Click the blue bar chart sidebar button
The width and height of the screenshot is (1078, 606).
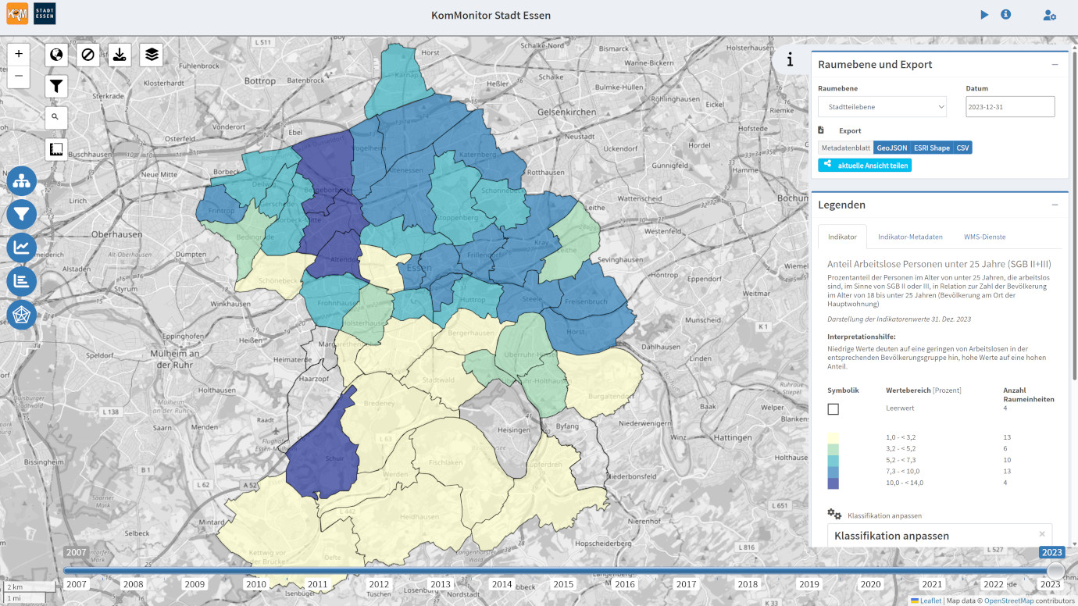22,281
